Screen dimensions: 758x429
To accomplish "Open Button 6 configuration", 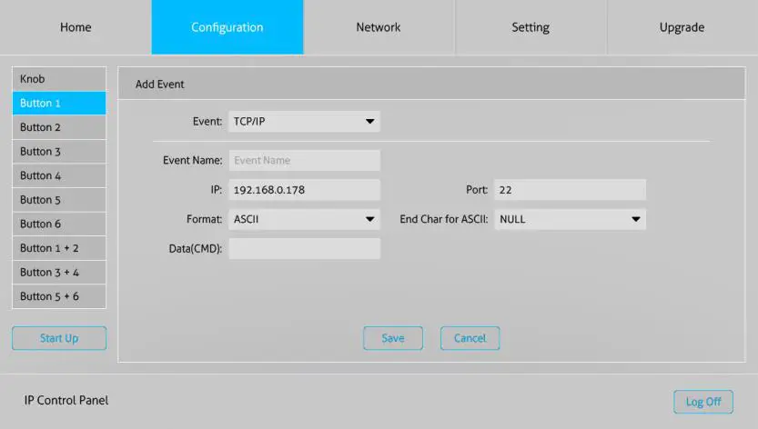I will [x=59, y=224].
